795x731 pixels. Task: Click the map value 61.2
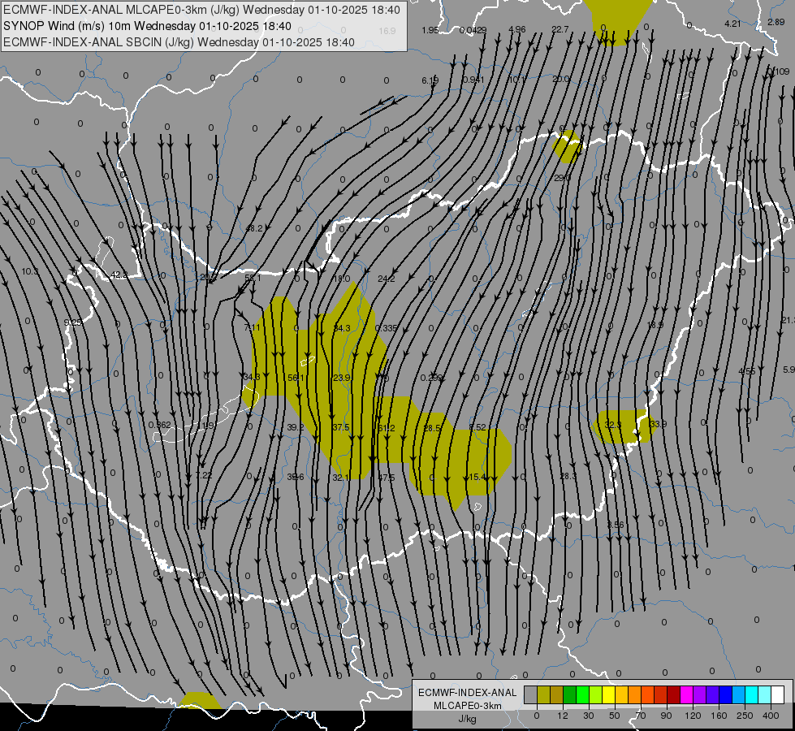tap(387, 428)
